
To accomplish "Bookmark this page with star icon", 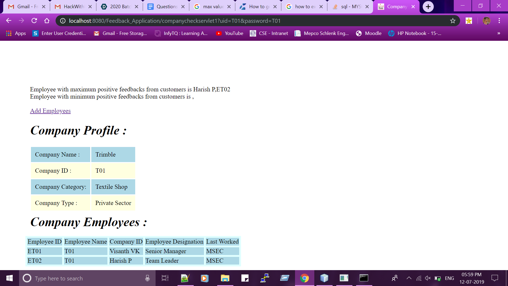I will 453,21.
